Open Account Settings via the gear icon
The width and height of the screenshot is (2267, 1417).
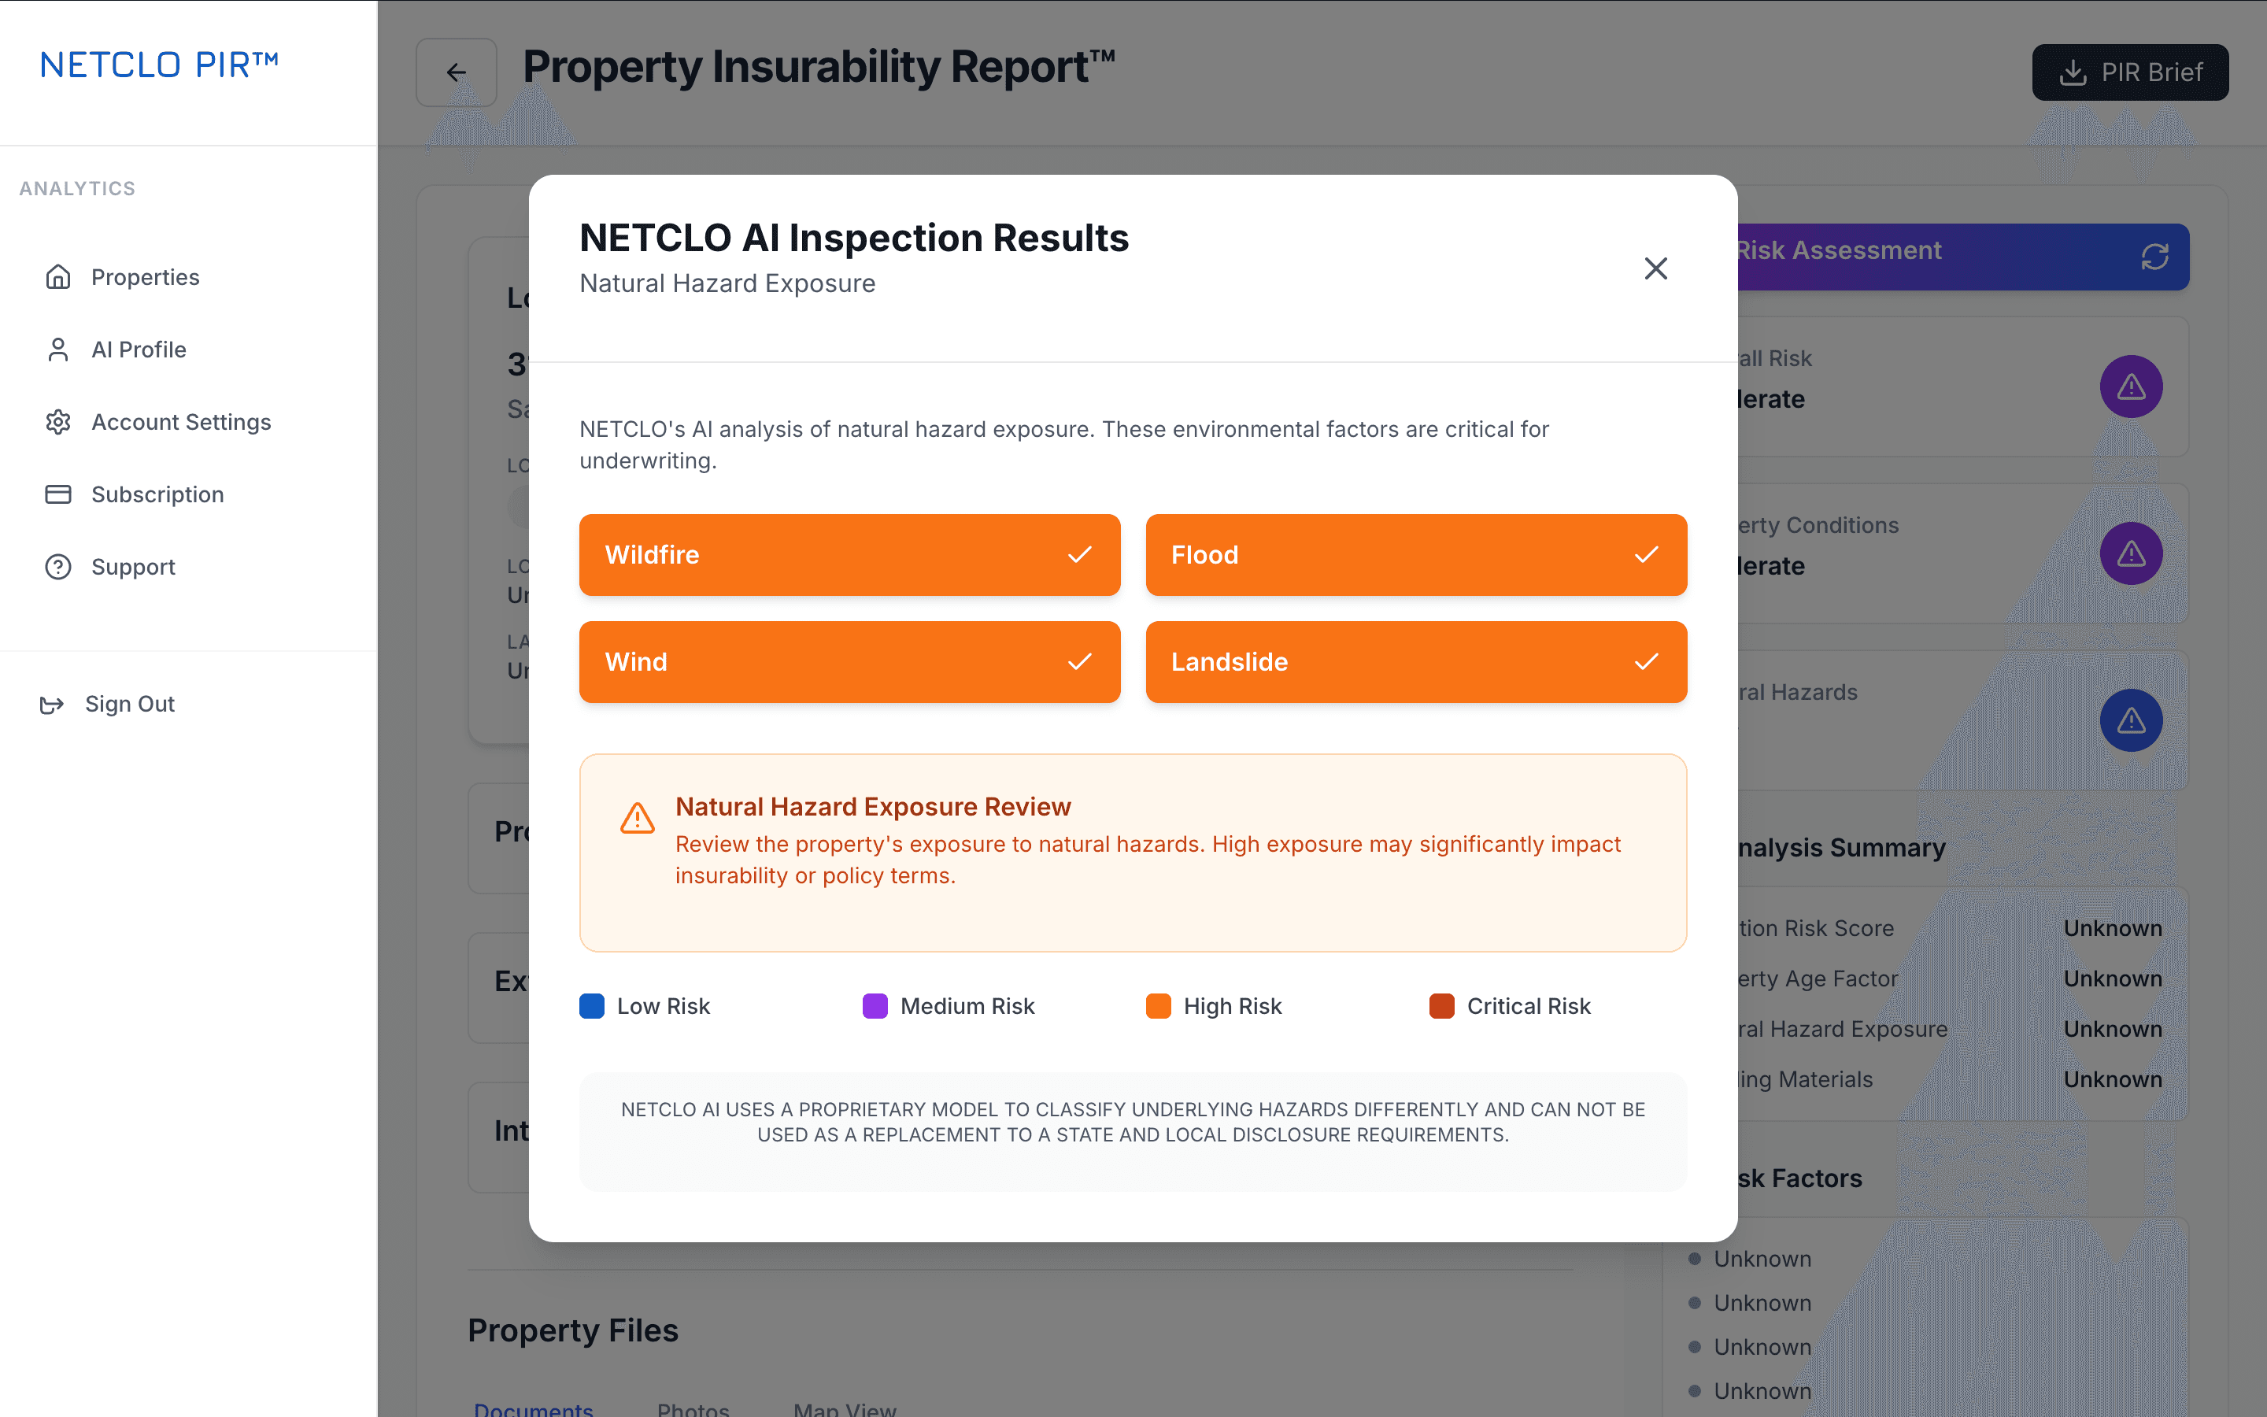point(58,422)
